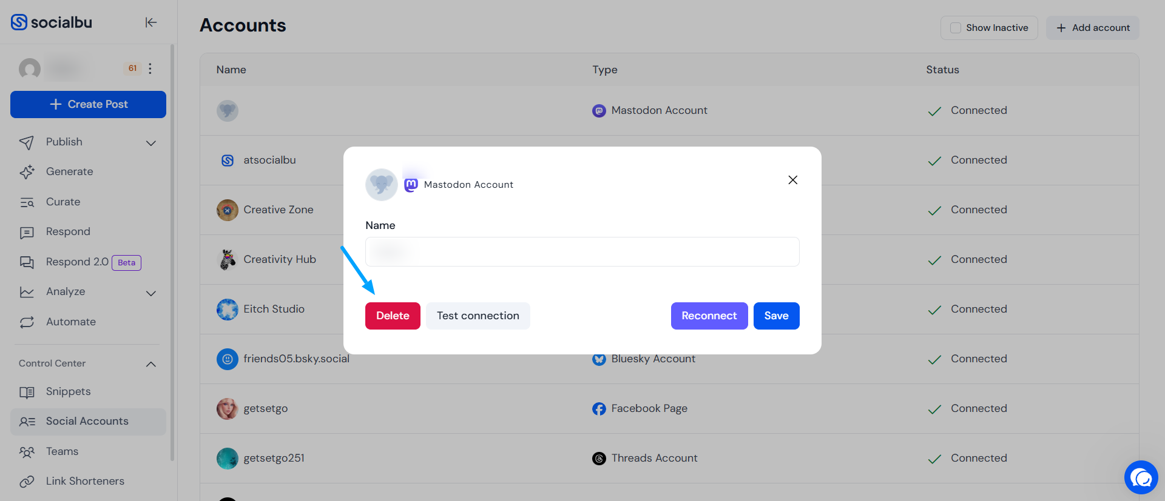
Task: Close the Mastodon Account dialog
Action: 792,180
